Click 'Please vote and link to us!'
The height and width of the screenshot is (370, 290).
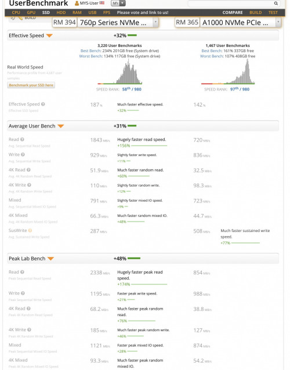point(143,13)
